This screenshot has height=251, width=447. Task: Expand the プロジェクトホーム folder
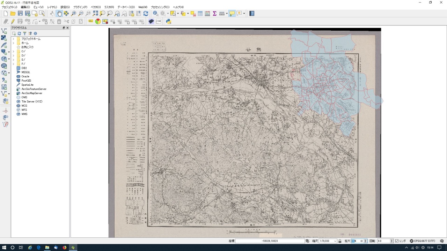click(13, 39)
